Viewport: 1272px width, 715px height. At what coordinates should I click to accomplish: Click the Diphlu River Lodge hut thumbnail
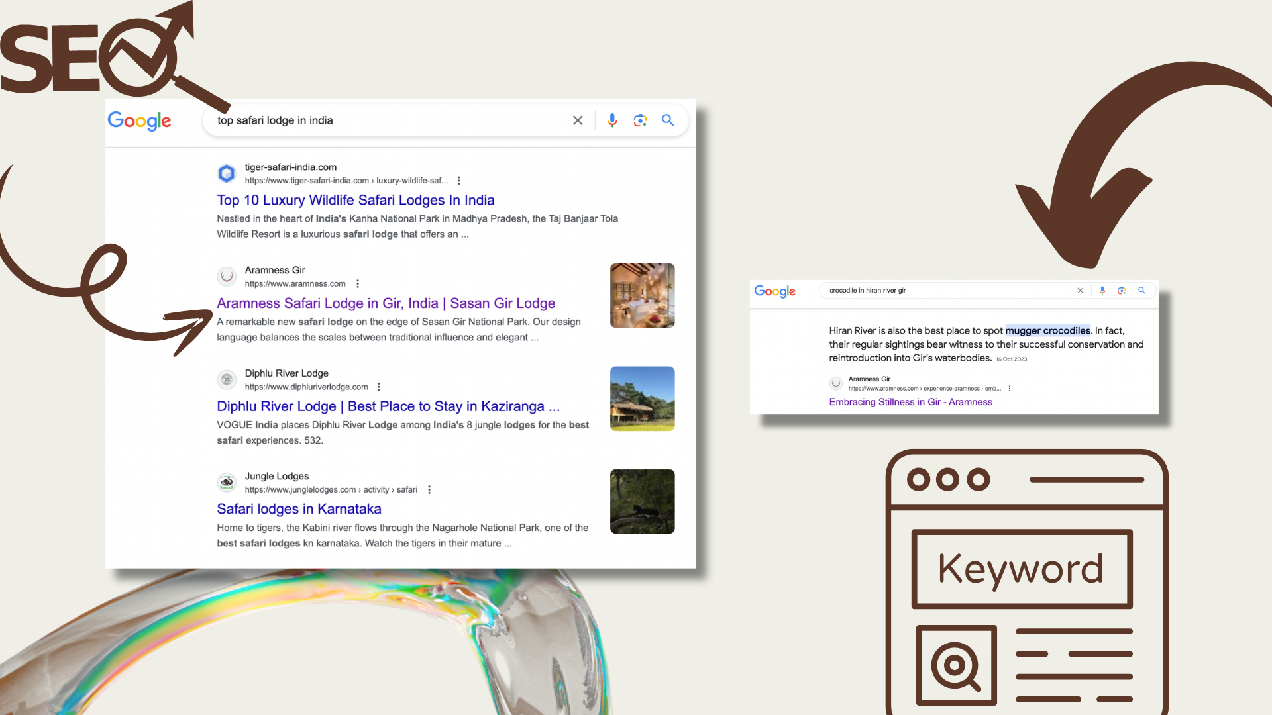point(642,399)
